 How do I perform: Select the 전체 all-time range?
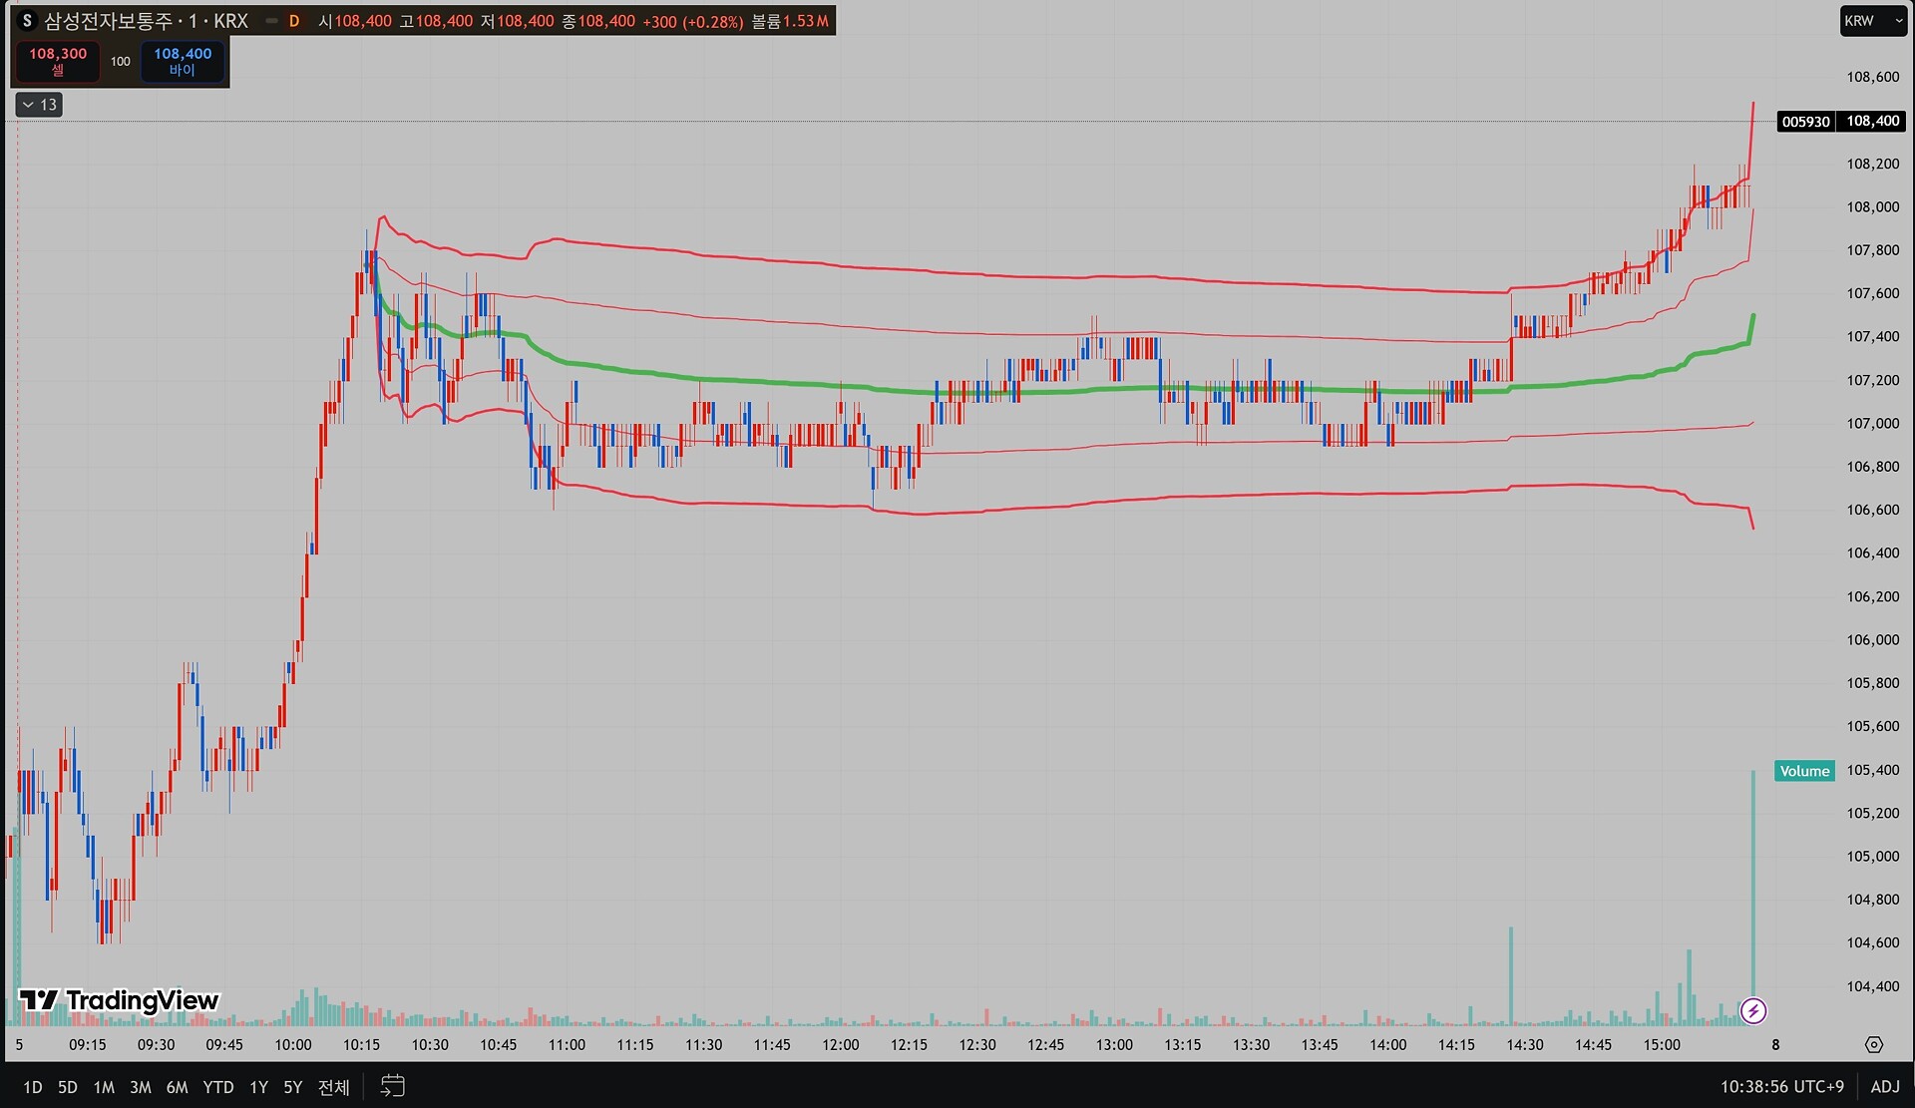(333, 1087)
